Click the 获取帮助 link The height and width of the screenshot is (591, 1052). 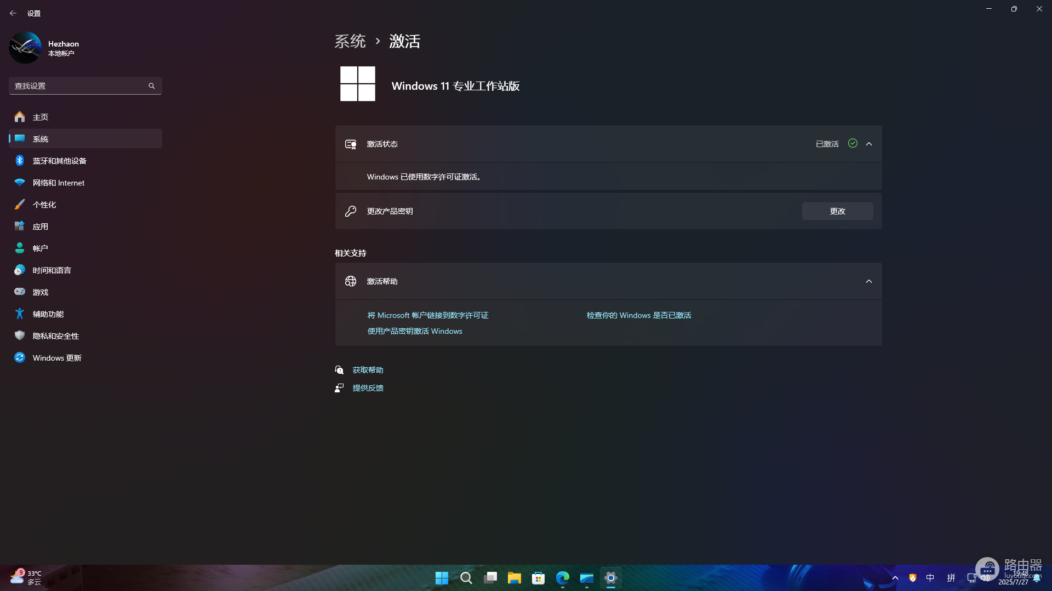coord(368,370)
